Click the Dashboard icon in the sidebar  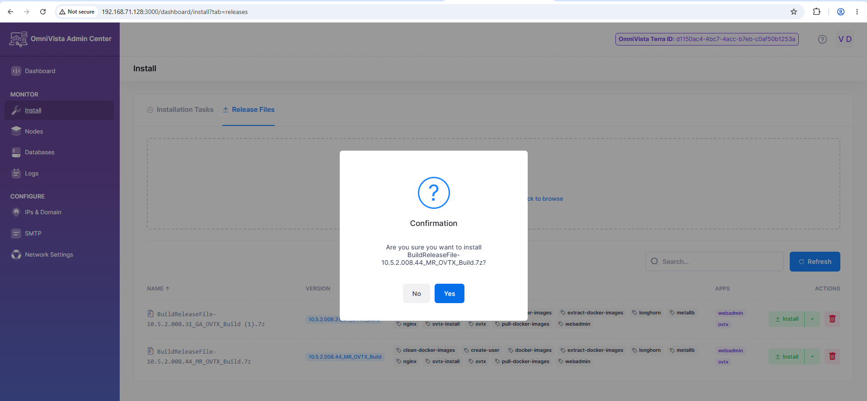16,71
